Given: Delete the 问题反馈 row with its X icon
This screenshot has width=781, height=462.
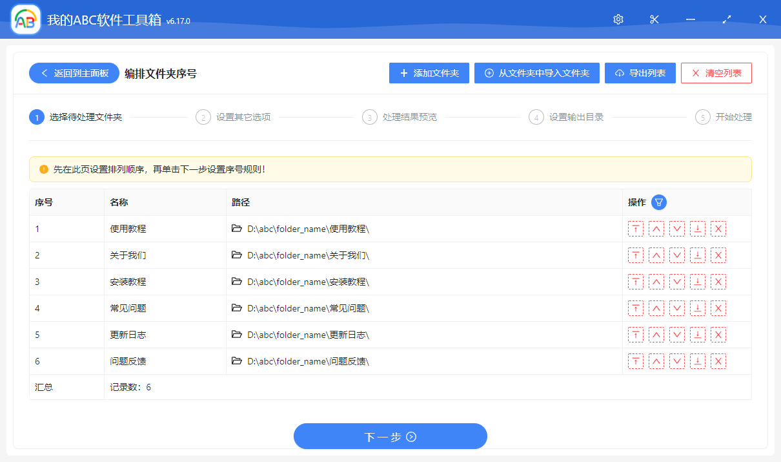Looking at the screenshot, I should [x=718, y=361].
